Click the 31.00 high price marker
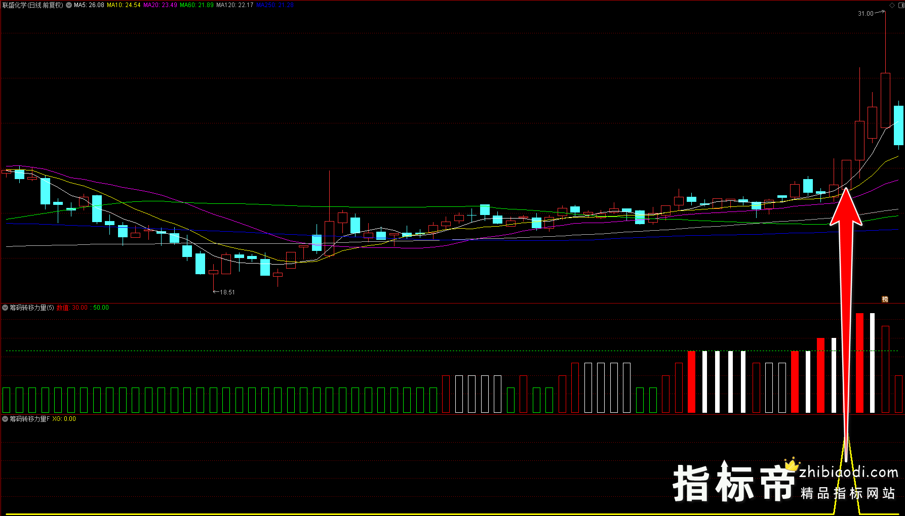Image resolution: width=905 pixels, height=516 pixels. tap(865, 14)
